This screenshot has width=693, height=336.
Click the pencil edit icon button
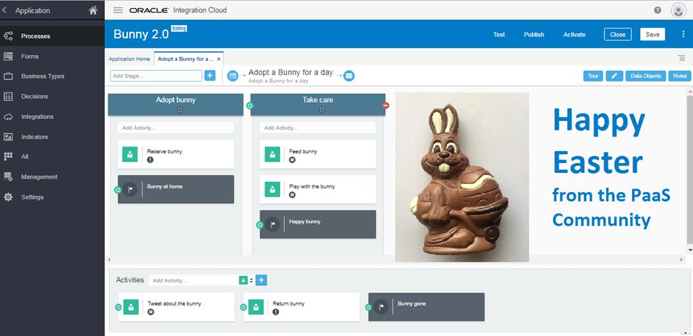614,76
